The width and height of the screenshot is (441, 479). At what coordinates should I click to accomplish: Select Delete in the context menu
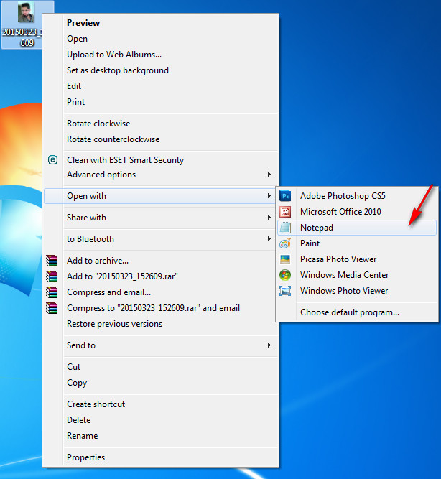coord(160,420)
